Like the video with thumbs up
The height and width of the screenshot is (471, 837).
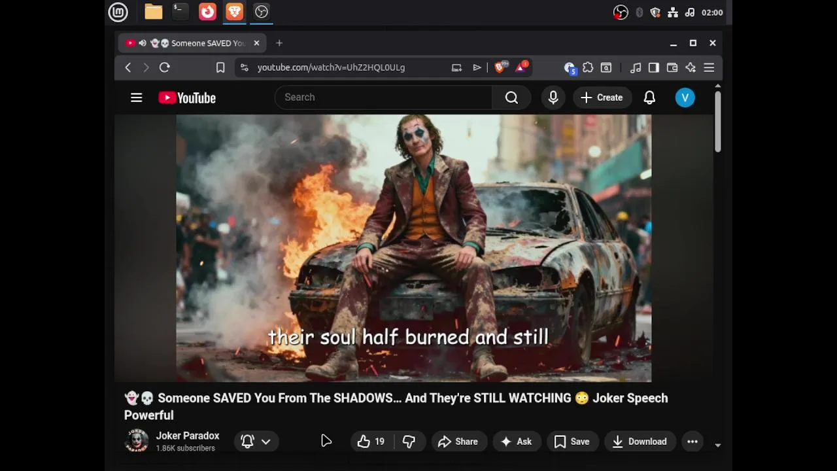[x=371, y=442]
